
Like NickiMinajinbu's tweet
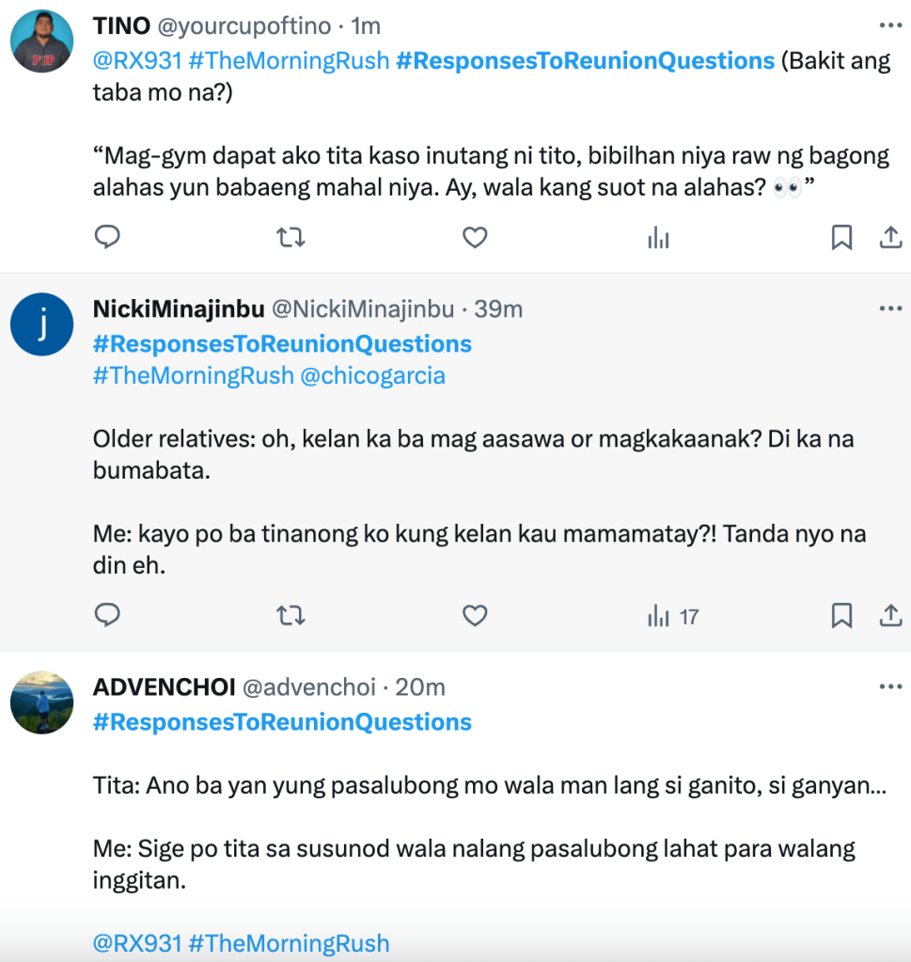point(475,616)
